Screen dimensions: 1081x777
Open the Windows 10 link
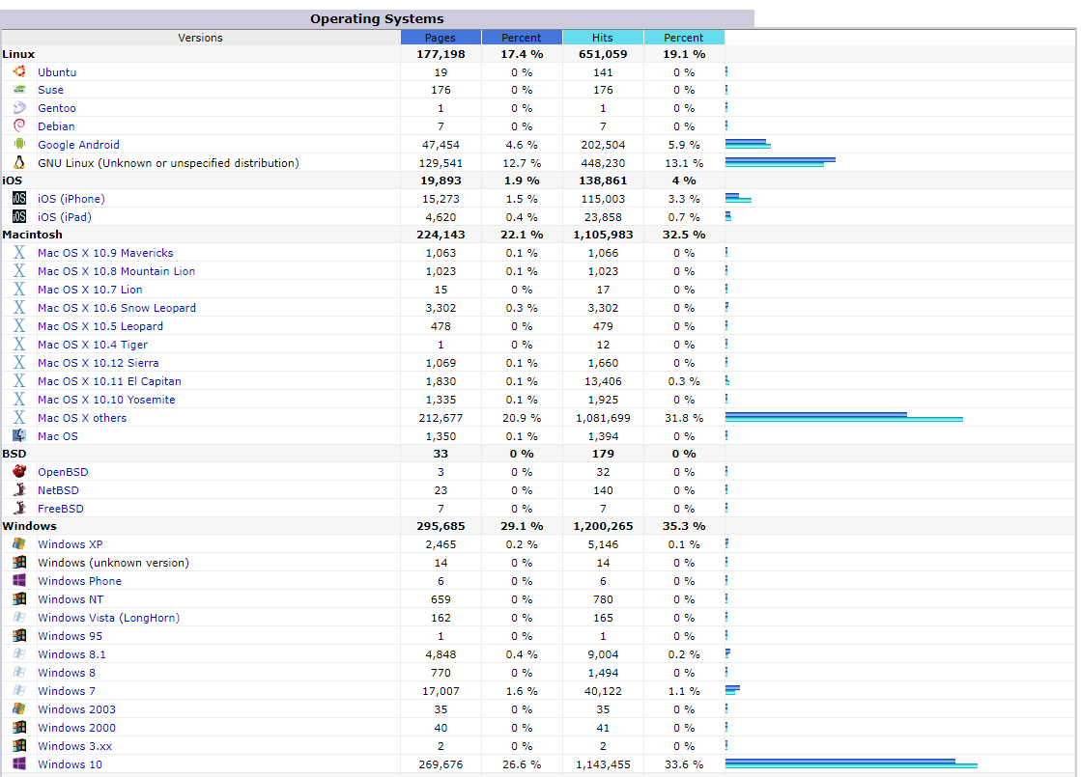[x=70, y=764]
